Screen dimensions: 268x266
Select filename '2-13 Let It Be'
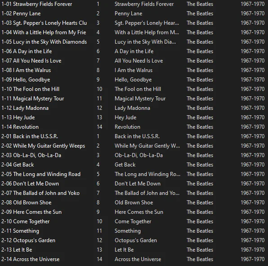pyautogui.click(x=17, y=250)
